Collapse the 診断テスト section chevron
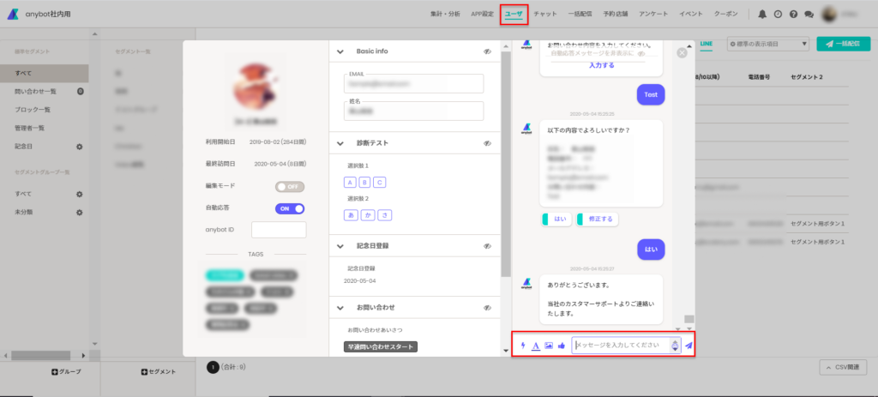The image size is (878, 397). [x=340, y=143]
